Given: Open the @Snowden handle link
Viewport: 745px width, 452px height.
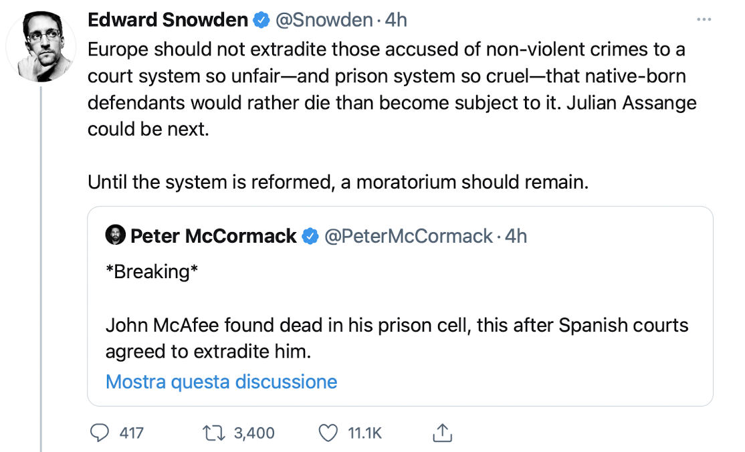Looking at the screenshot, I should [x=324, y=20].
